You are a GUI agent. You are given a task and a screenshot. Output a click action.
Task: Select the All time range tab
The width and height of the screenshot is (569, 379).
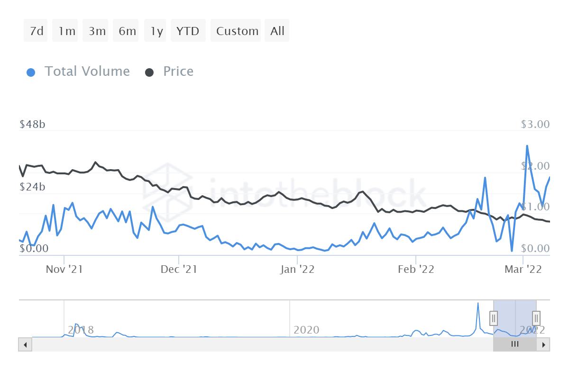pyautogui.click(x=277, y=30)
